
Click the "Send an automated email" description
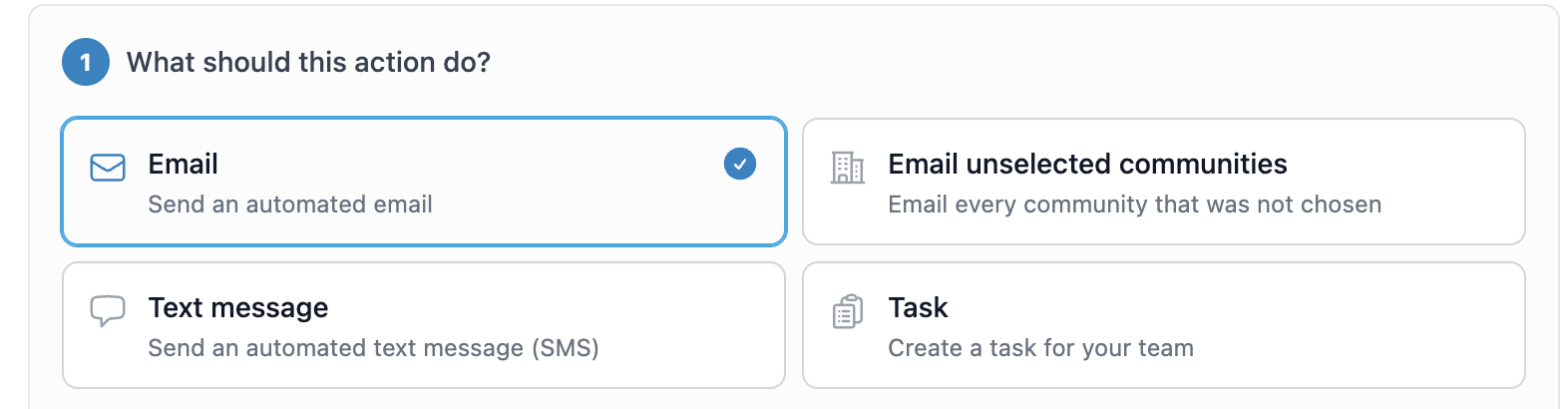(290, 204)
